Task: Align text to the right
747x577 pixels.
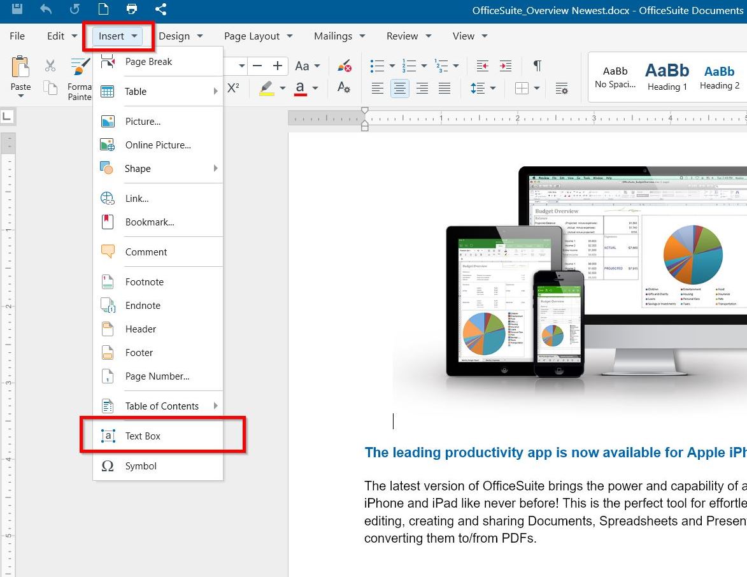Action: pos(422,88)
